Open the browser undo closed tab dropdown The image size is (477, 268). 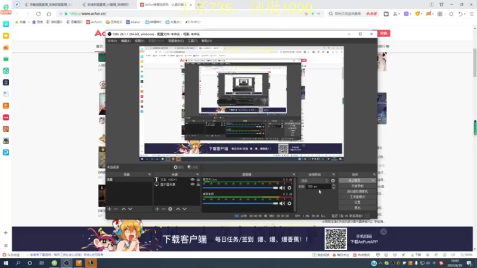465,14
